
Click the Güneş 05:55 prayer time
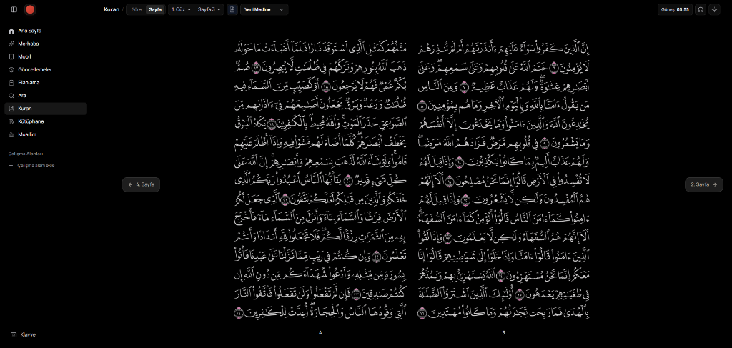[675, 9]
